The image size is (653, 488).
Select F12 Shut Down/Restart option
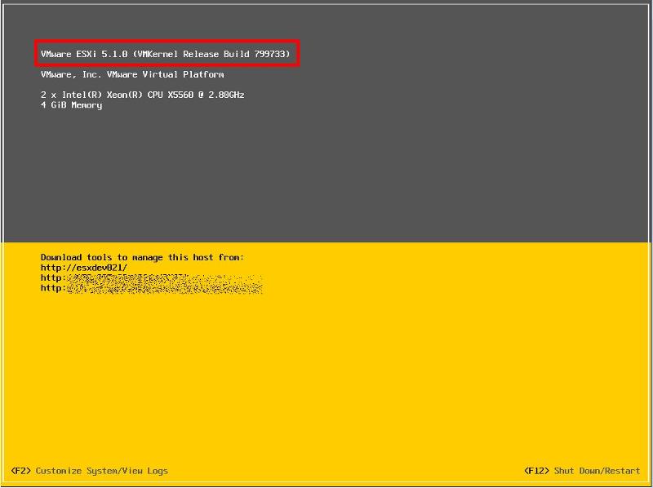(582, 471)
